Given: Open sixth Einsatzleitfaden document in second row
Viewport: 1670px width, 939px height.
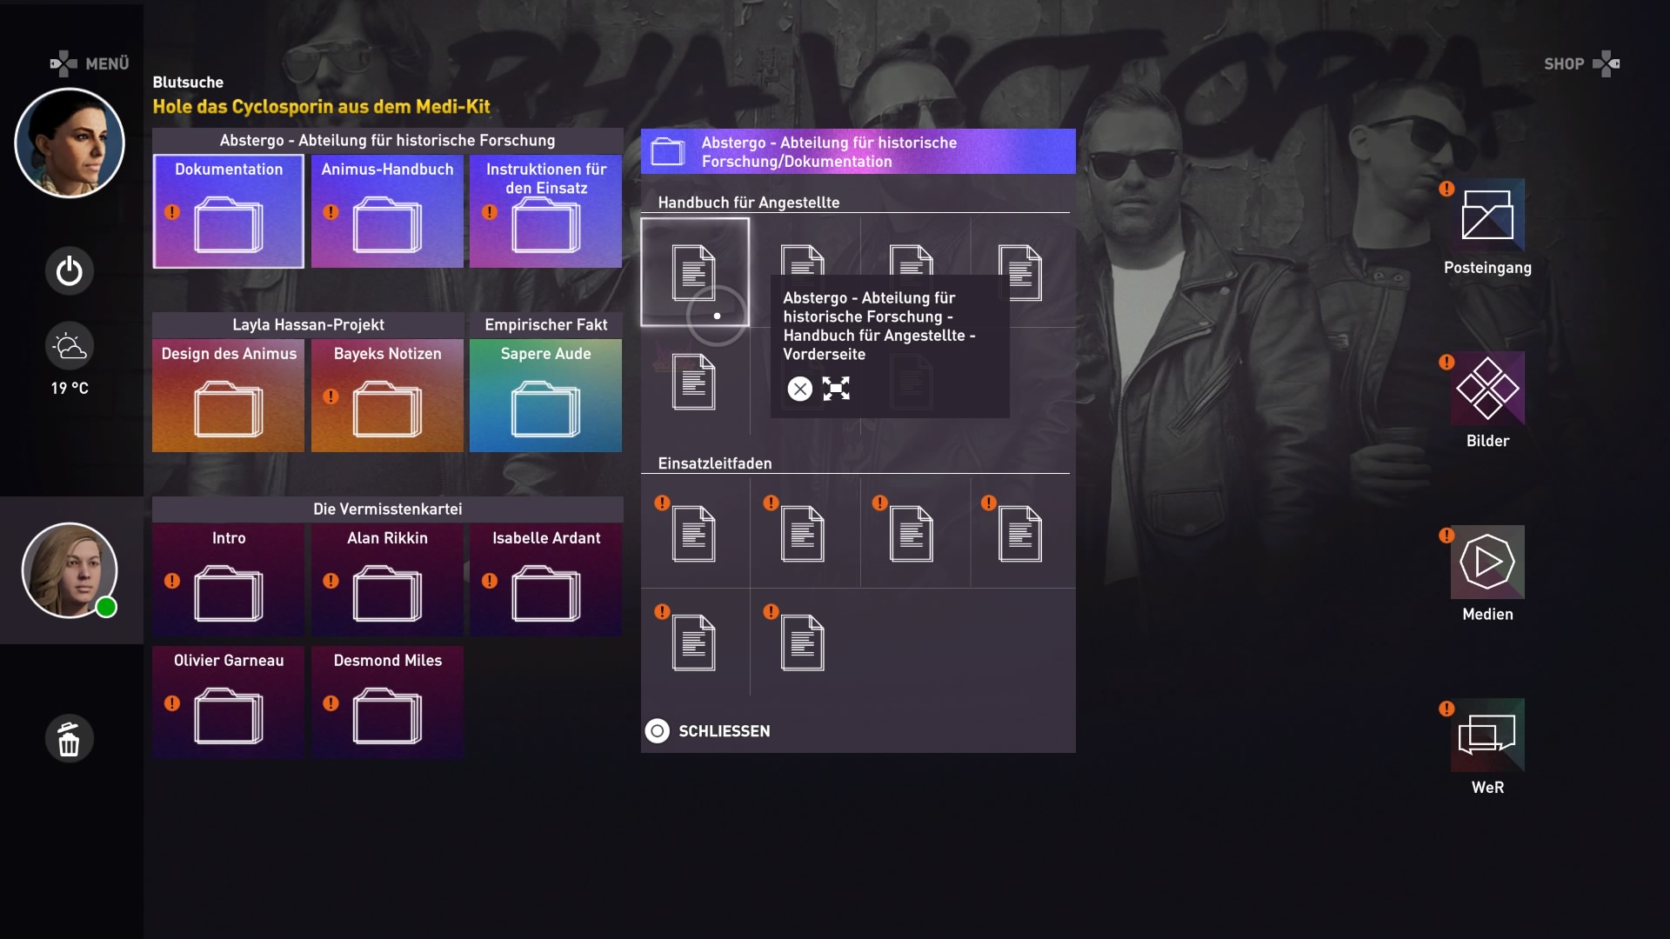Looking at the screenshot, I should (803, 643).
